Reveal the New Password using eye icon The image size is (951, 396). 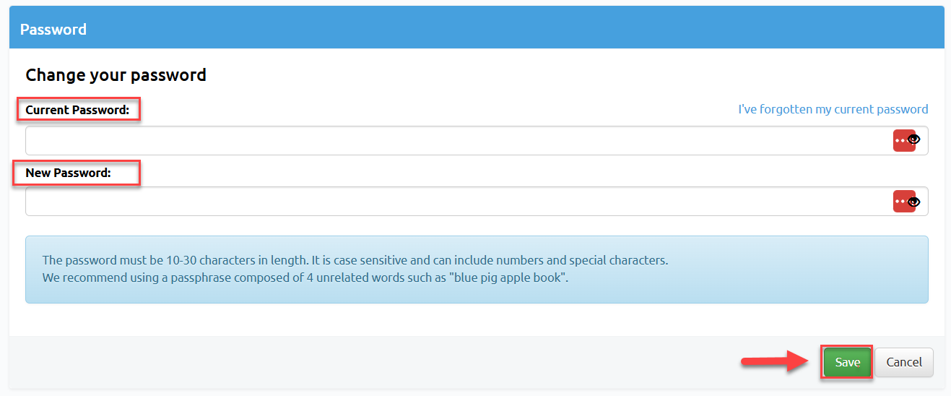point(915,202)
